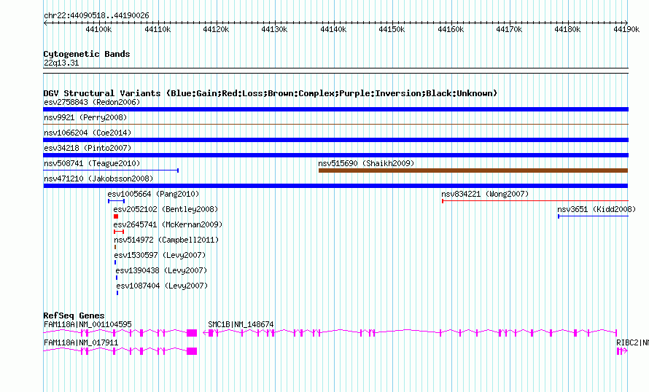Click the nsv515690 (Shaikh2009) label
This screenshot has height=392, width=649.
(366, 163)
